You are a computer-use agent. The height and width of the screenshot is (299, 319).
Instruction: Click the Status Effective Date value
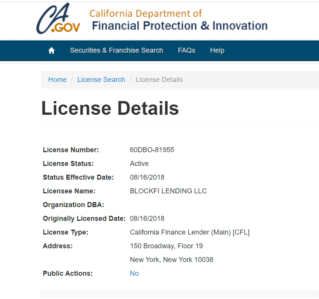click(x=147, y=177)
